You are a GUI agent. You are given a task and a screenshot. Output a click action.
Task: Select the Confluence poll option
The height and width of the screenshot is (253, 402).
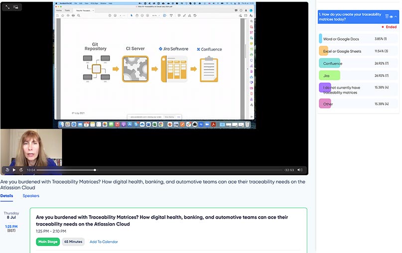(358, 63)
